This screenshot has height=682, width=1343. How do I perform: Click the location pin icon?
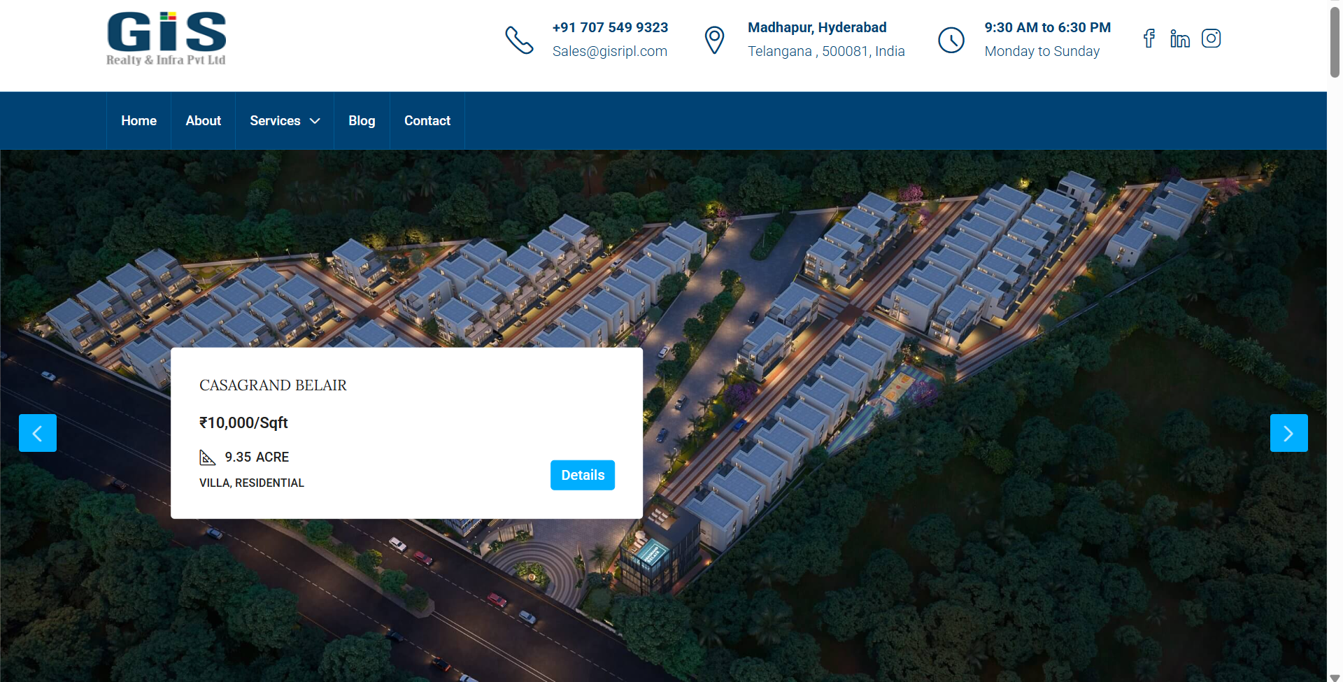click(714, 40)
